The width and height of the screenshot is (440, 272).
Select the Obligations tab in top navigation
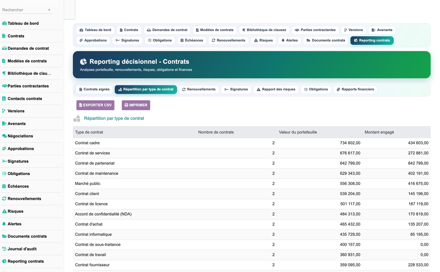coord(159,40)
